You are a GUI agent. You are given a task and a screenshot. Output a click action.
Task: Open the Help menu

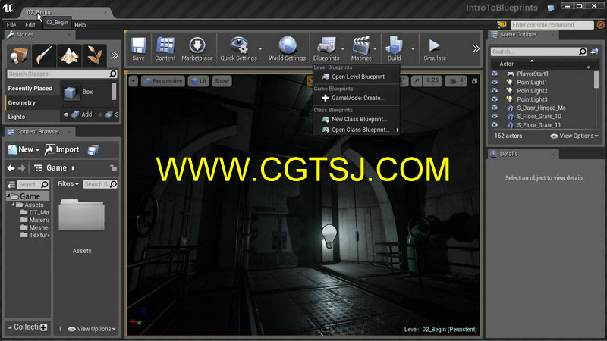(x=80, y=25)
